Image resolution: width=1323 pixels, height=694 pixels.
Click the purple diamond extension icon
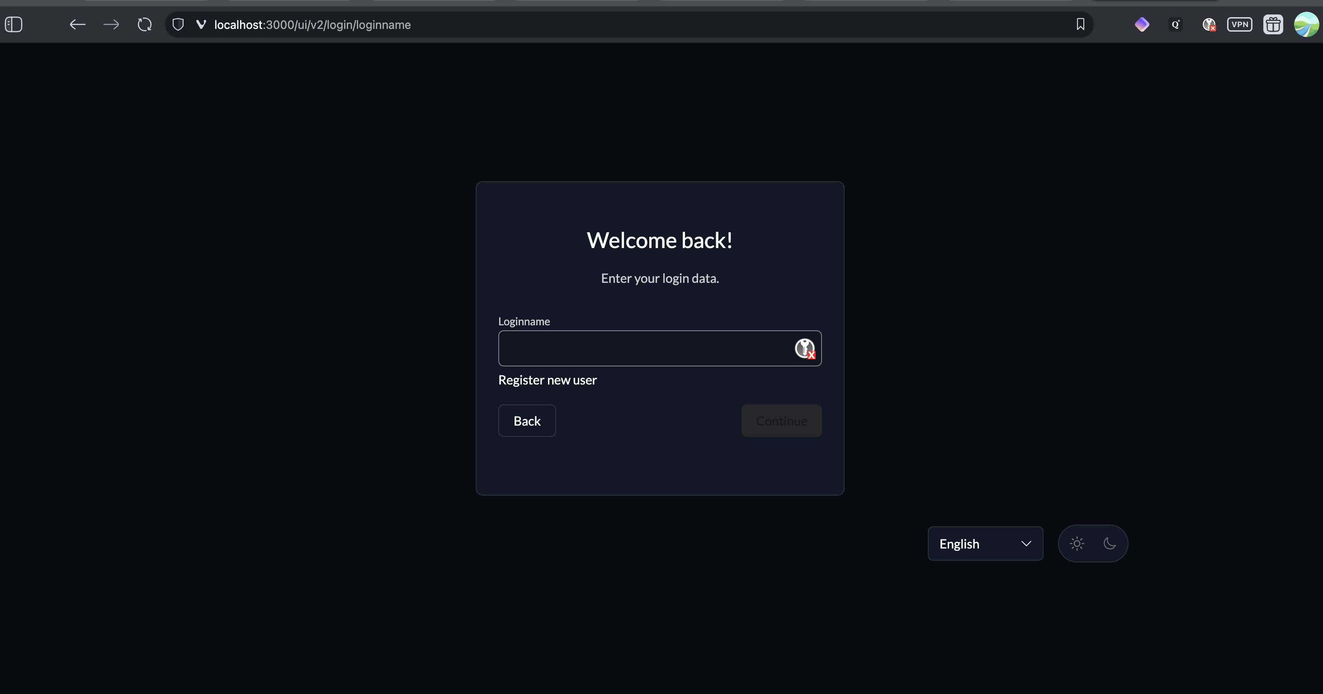point(1142,24)
